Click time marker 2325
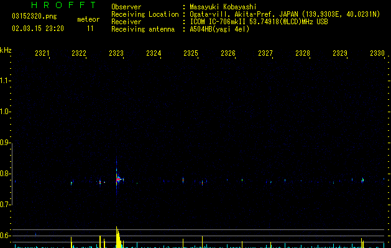Viewport: 391px width, 248px height. pyautogui.click(x=191, y=53)
